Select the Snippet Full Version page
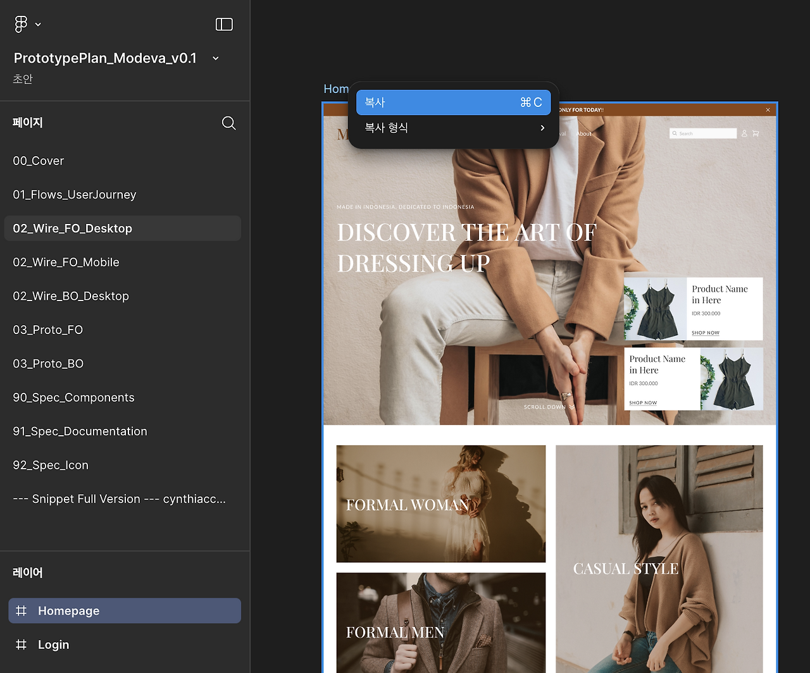 point(123,499)
